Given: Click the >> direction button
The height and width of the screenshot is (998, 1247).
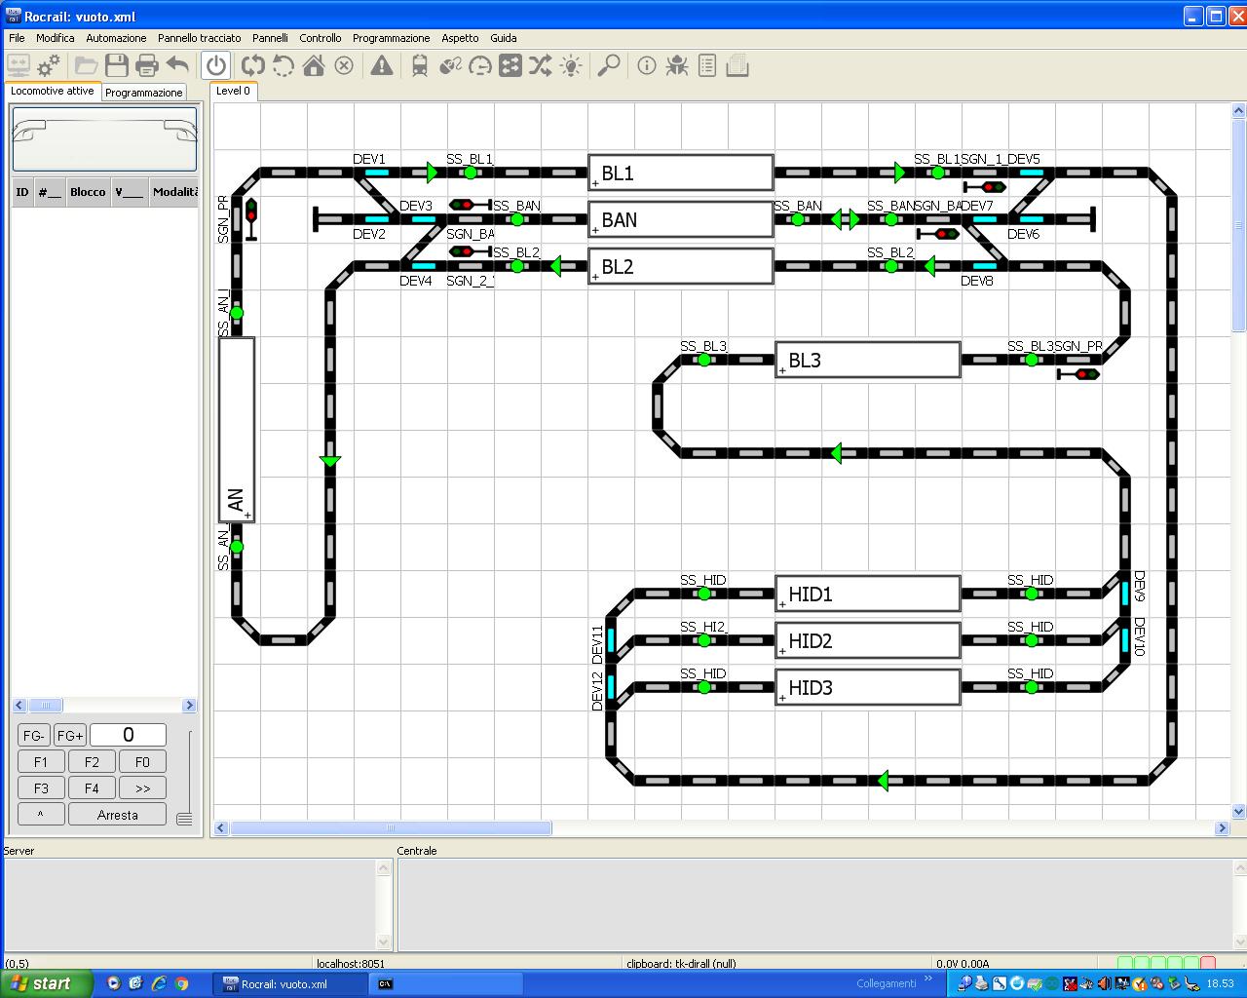Looking at the screenshot, I should coord(142,788).
